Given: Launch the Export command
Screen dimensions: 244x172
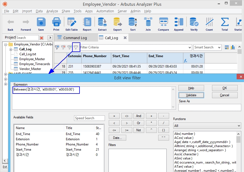Looking at the screenshot, I should tap(117, 24).
